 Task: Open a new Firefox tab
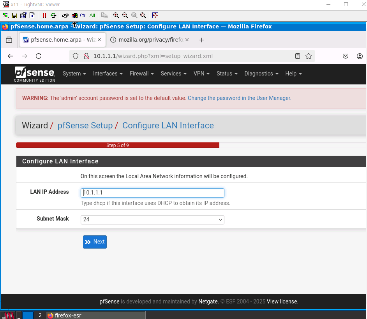click(201, 40)
